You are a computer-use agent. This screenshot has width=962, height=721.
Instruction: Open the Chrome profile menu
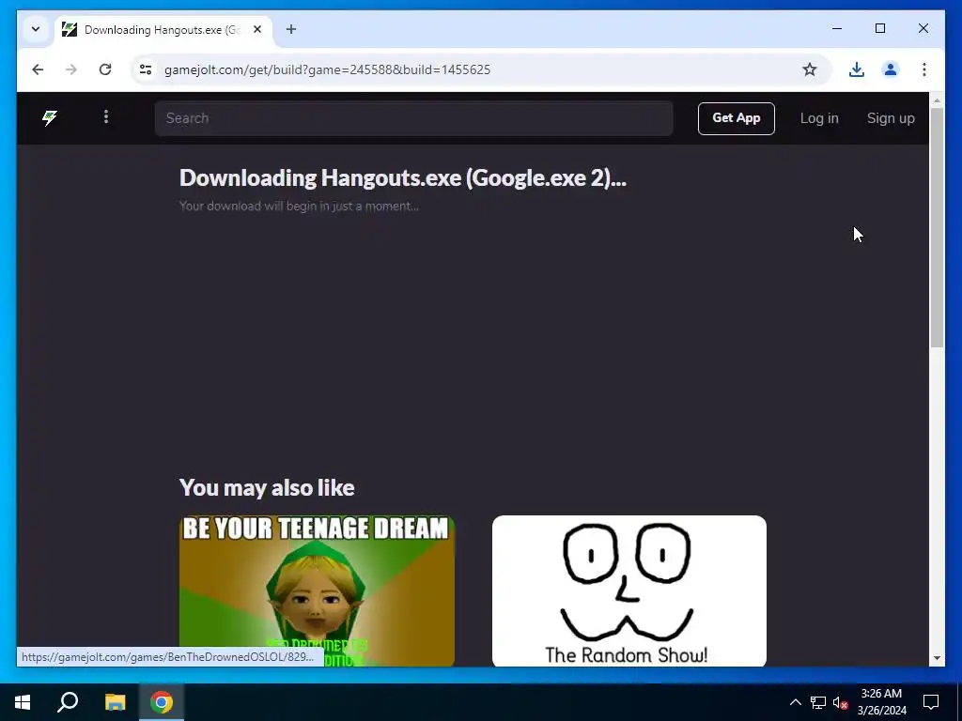pyautogui.click(x=891, y=69)
